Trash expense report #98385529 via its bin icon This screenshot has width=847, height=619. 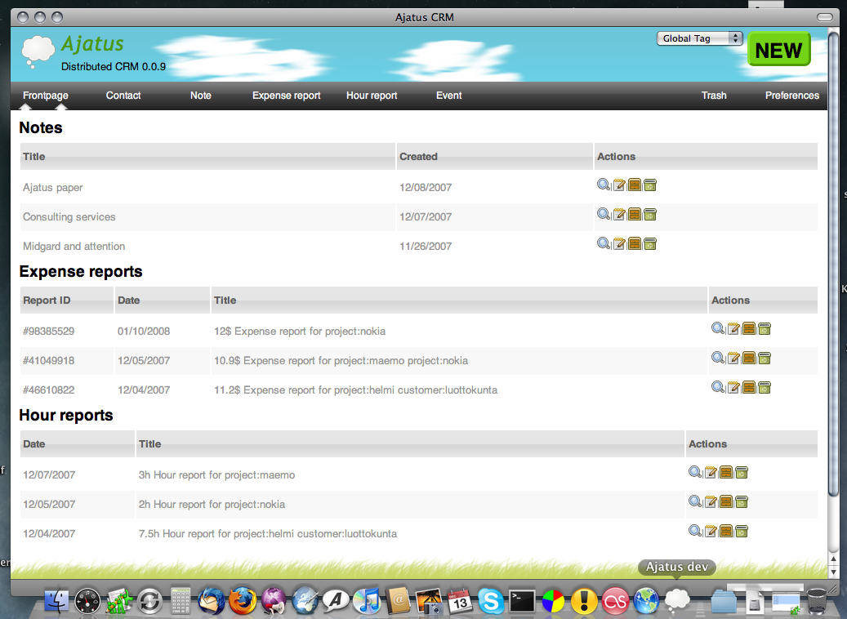click(765, 329)
